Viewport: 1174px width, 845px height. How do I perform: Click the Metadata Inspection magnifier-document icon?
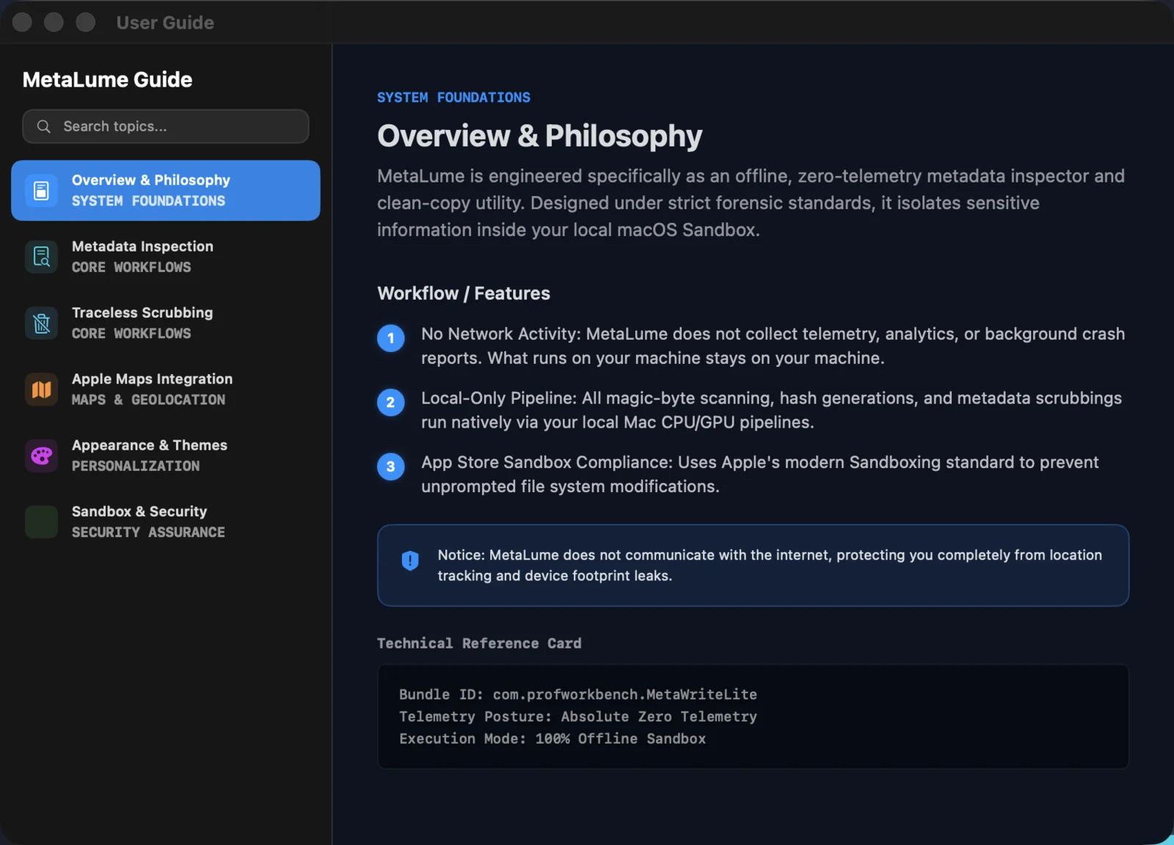pos(41,257)
